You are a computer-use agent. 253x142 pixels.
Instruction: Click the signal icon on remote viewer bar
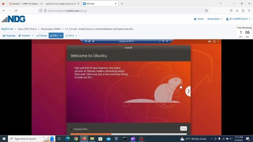click(93, 41)
